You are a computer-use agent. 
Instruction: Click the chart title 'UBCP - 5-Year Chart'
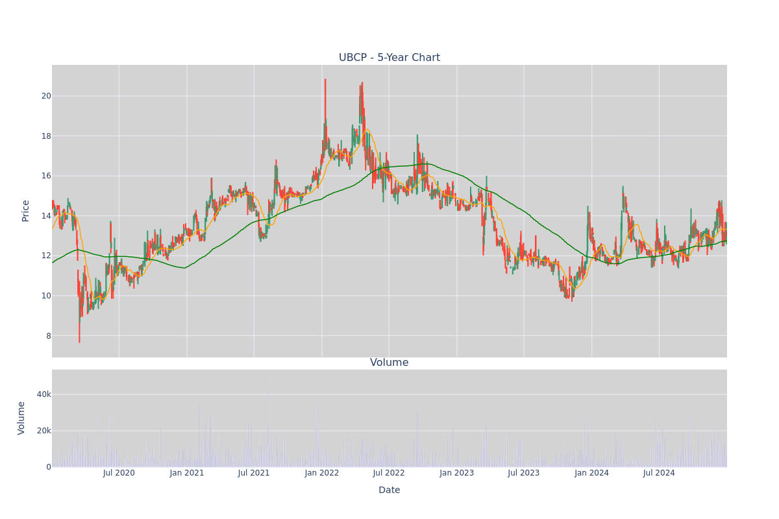[389, 58]
